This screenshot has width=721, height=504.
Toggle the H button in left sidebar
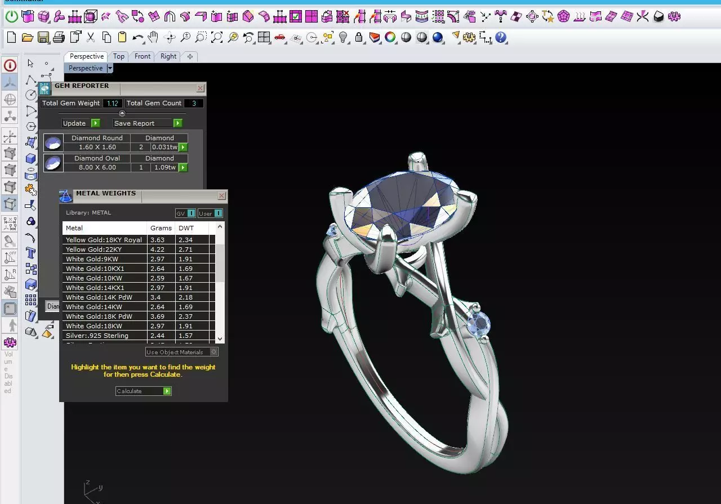(10, 309)
